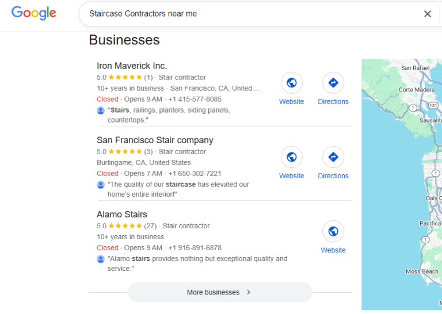This screenshot has height=314, width=442.
Task: Open the San Francisco Stair company listing
Action: point(155,140)
